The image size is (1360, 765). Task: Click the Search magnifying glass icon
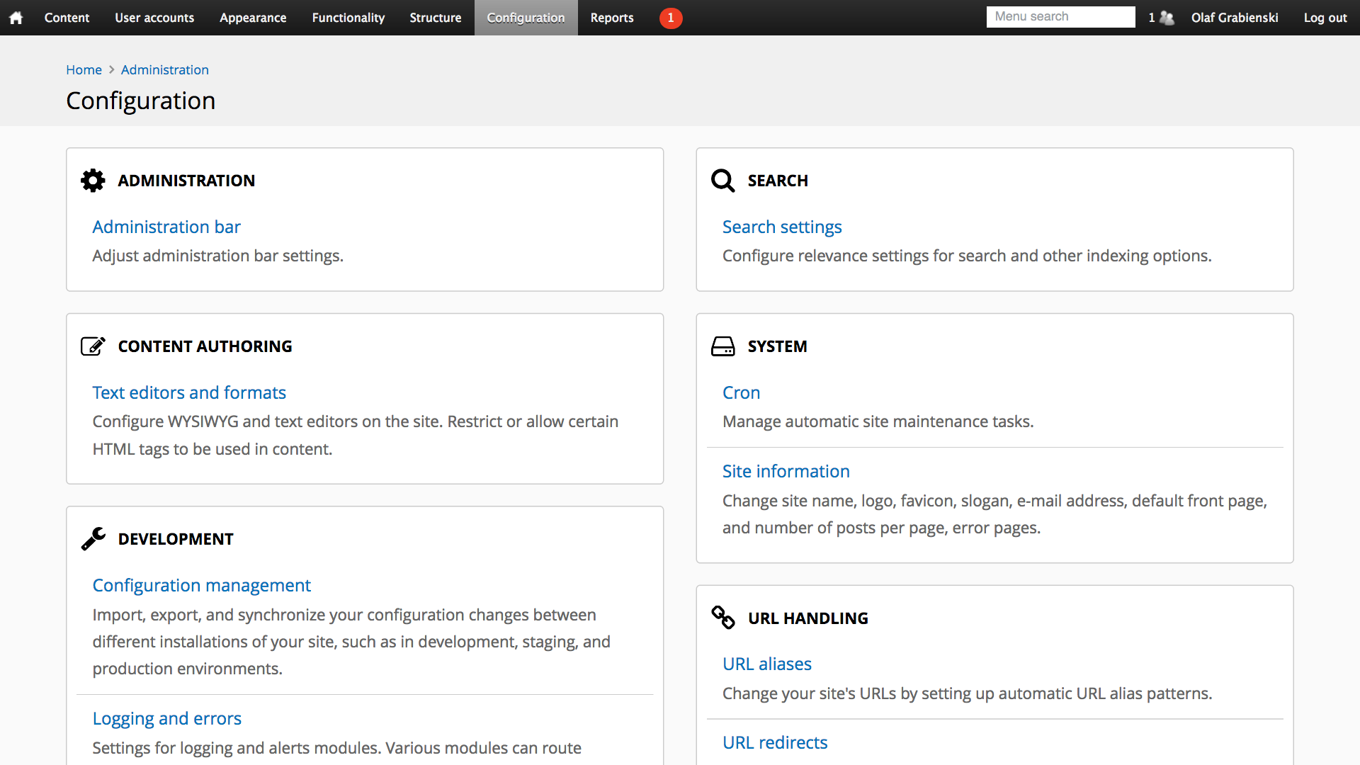pos(722,181)
